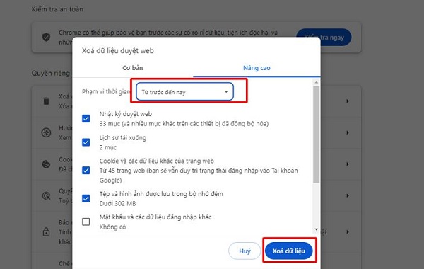Expand the cookie row chevron arrow
This screenshot has height=269, width=424.
(348, 164)
